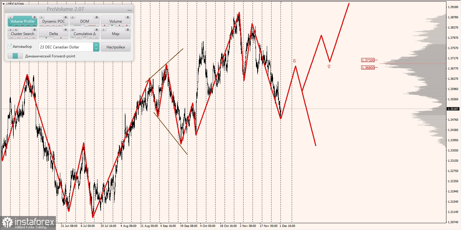This screenshot has height=230, width=461.
Task: Open DOM gear settings
Action: pyautogui.click(x=97, y=17)
